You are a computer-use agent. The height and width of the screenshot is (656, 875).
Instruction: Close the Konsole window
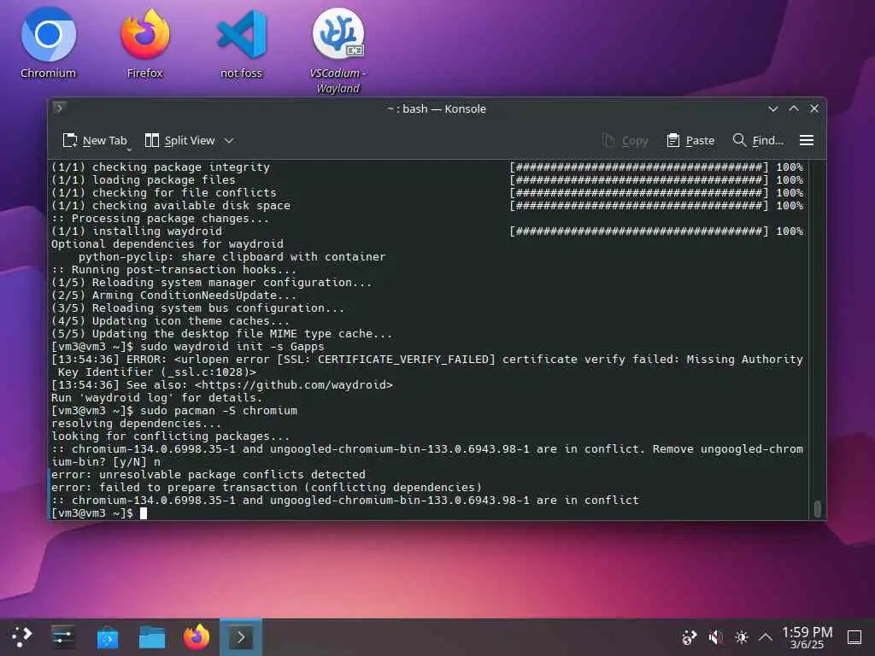point(814,108)
